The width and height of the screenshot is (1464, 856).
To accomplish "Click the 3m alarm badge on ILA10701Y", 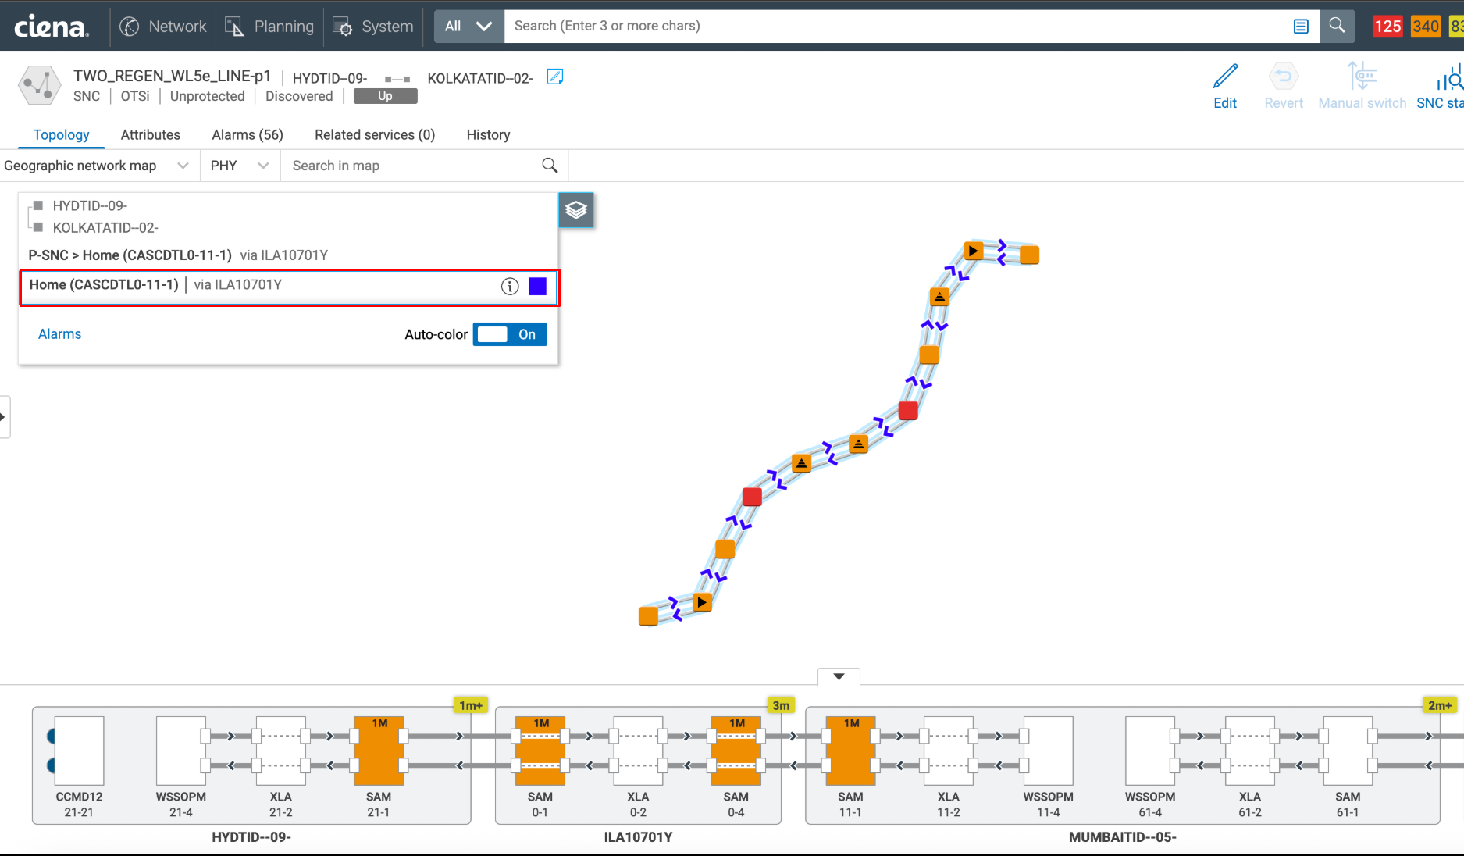I will coord(781,705).
